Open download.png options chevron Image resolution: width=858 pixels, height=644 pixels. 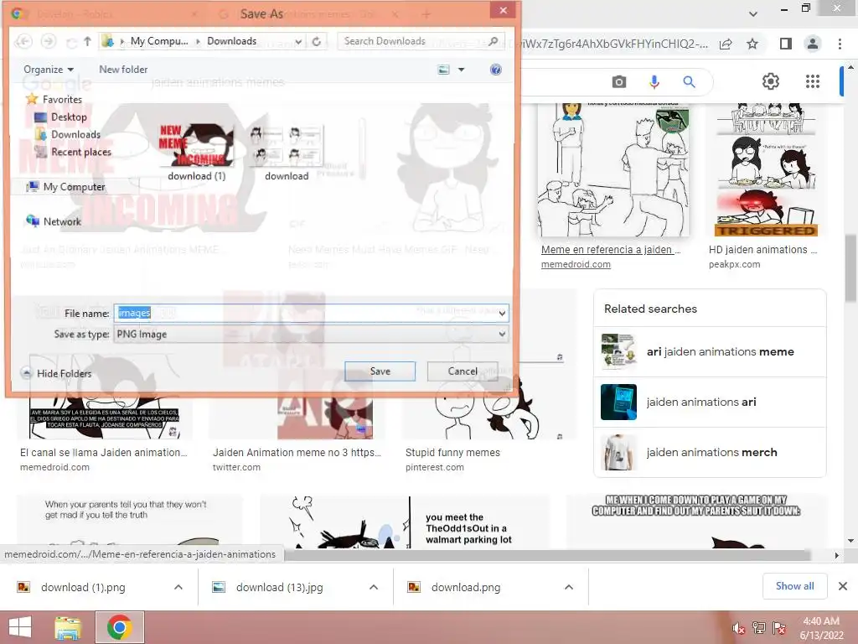coord(569,587)
